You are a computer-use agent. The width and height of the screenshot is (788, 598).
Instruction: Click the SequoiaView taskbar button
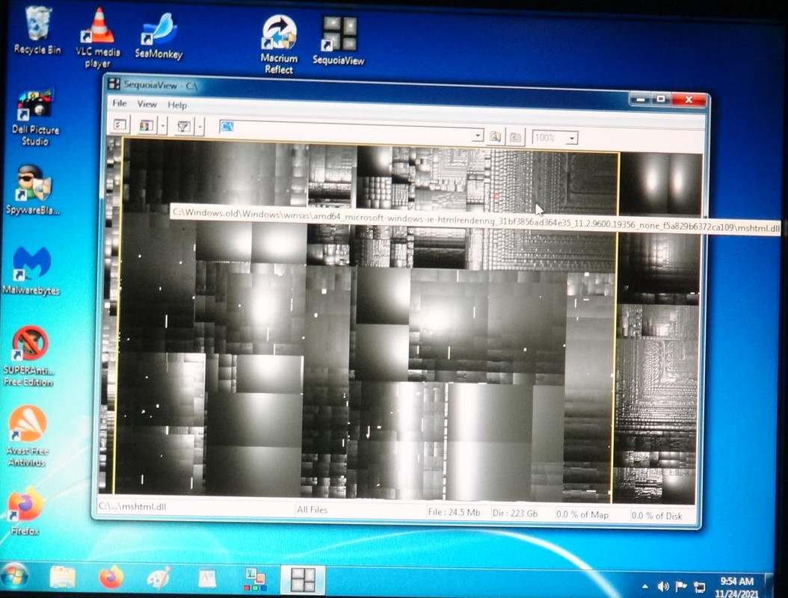303,580
